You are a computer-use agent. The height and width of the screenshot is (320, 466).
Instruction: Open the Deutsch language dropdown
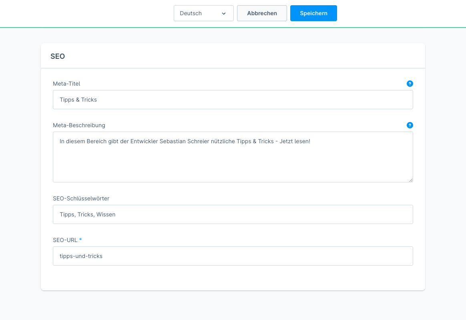(x=203, y=13)
